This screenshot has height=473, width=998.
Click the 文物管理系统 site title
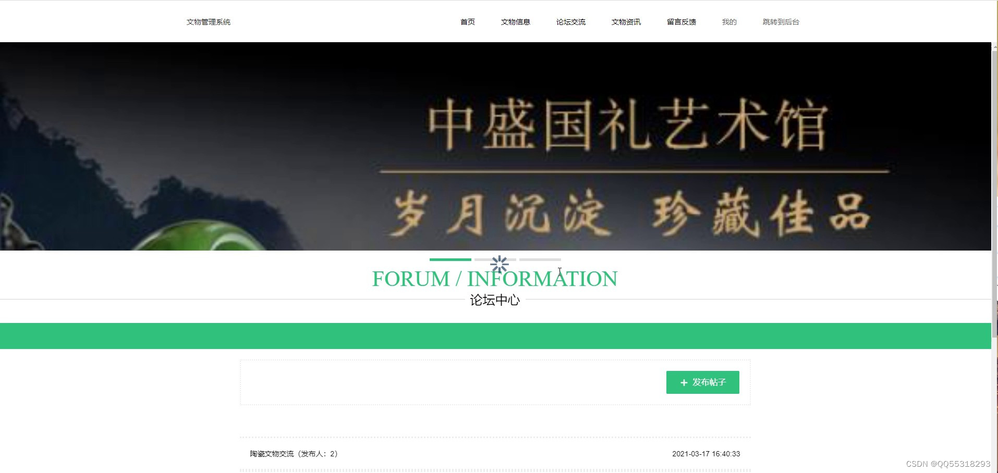[x=209, y=22]
